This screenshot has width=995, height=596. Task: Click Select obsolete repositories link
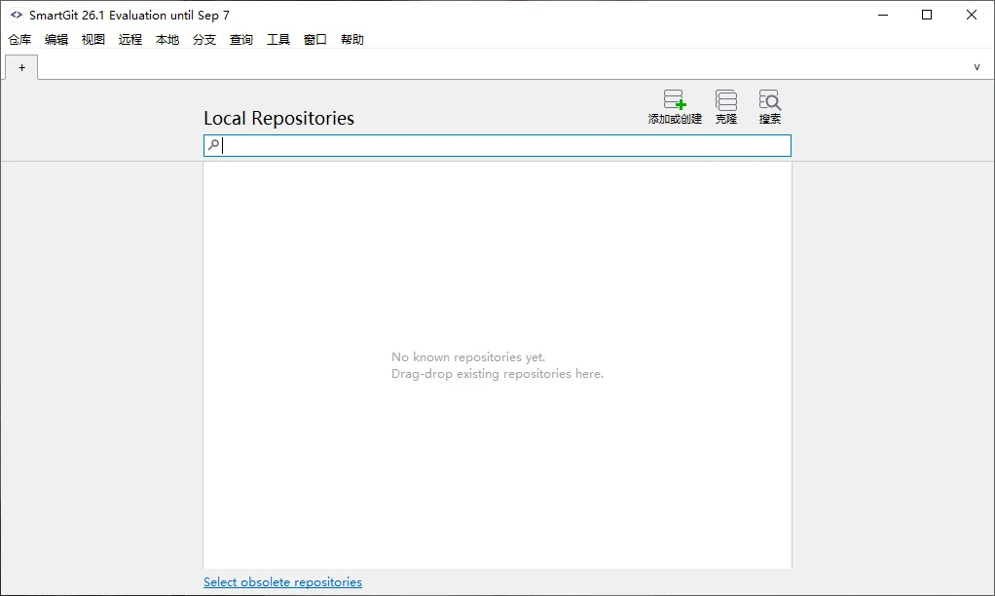283,582
